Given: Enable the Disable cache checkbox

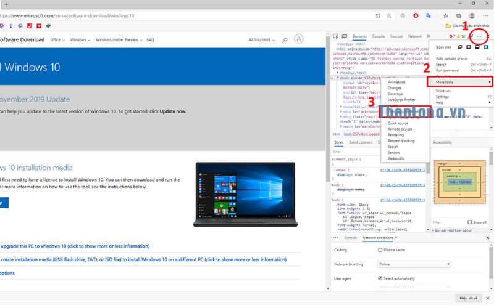Looking at the screenshot, I should tap(380, 250).
